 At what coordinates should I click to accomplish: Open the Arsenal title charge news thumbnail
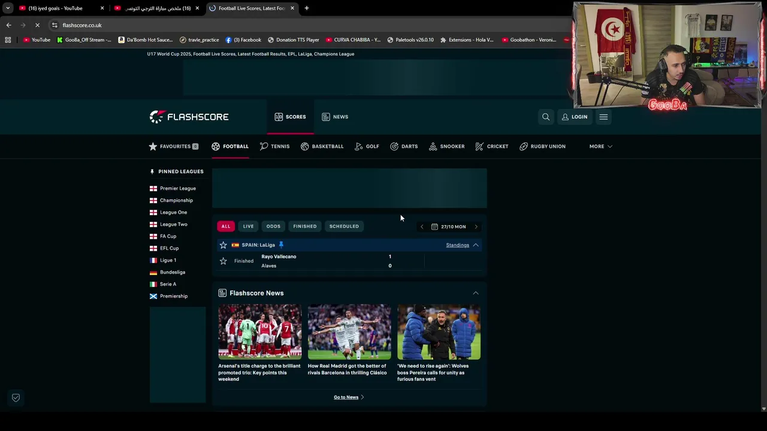click(x=259, y=332)
